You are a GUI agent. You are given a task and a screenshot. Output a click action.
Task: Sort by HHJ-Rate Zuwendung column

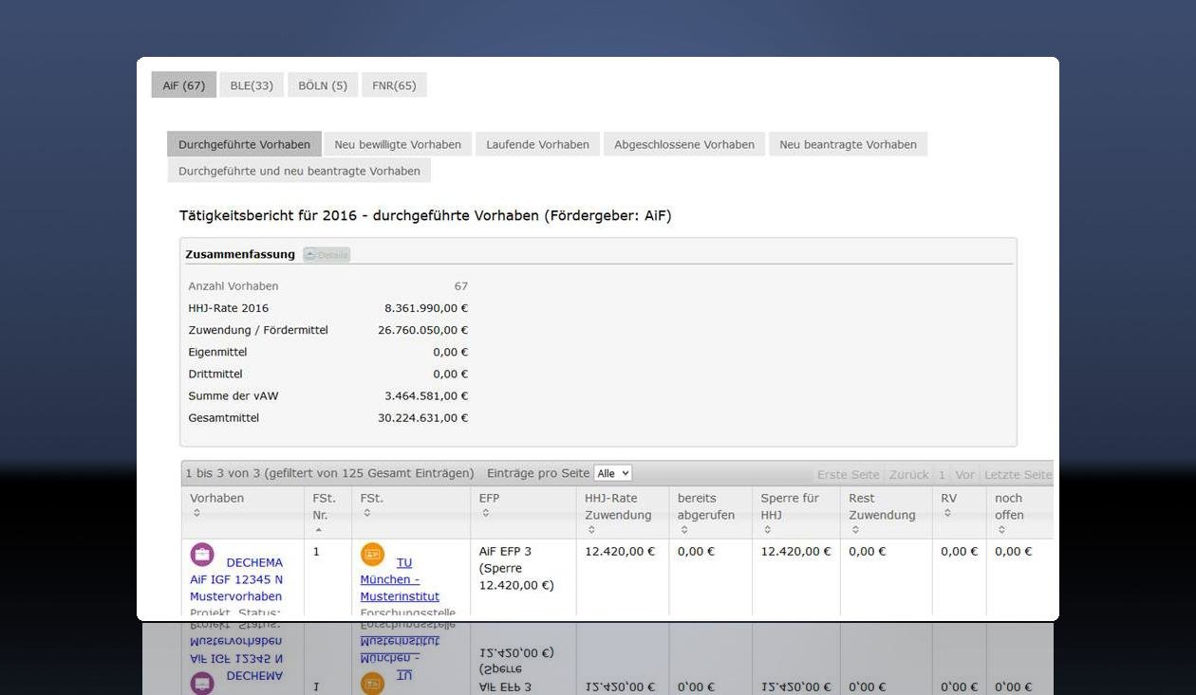pos(590,530)
